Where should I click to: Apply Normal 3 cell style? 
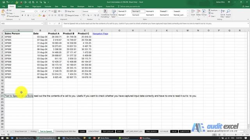tap(138, 11)
